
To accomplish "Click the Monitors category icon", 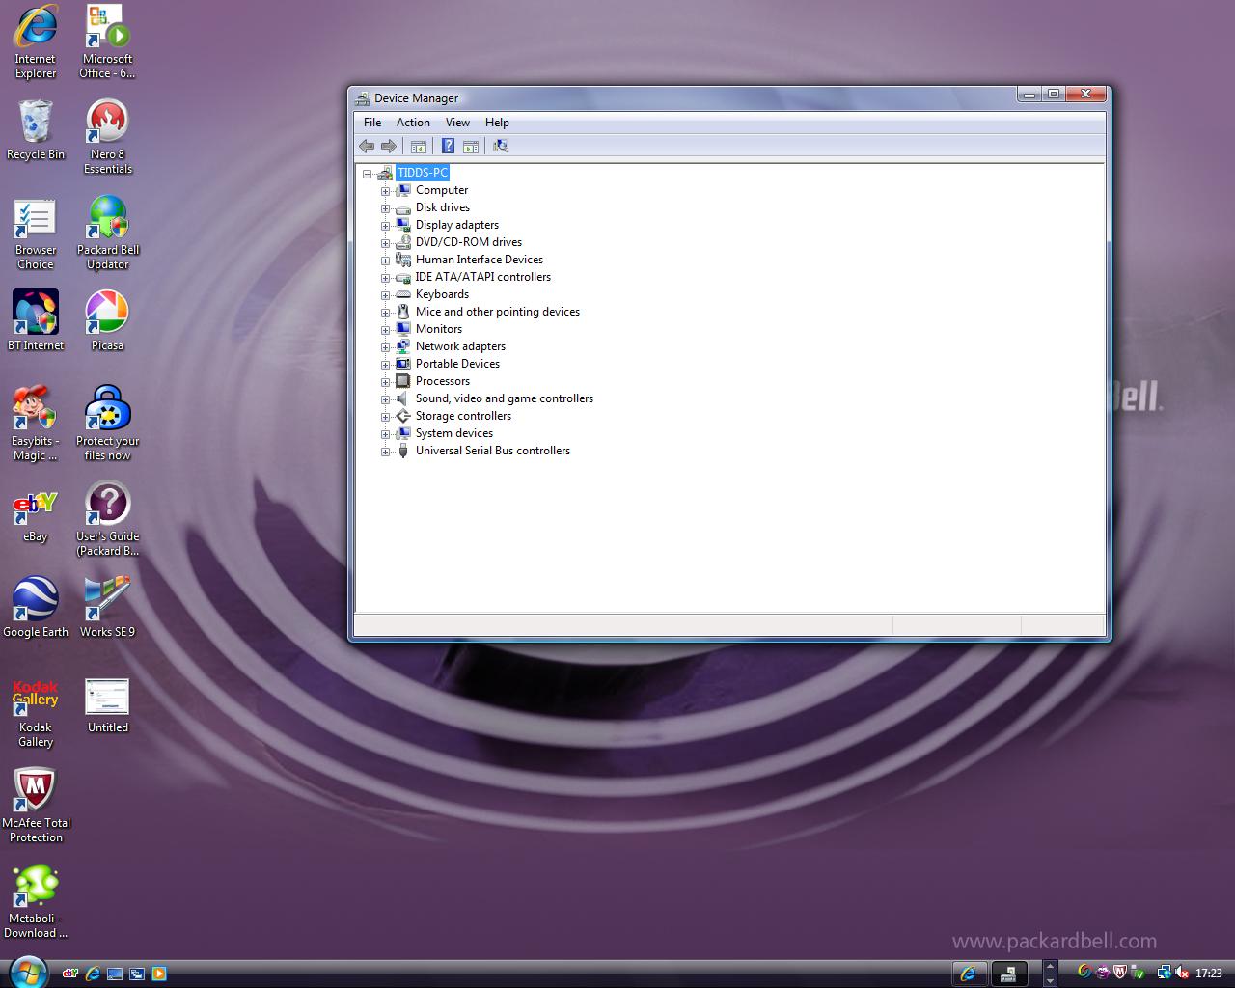I will coord(403,329).
